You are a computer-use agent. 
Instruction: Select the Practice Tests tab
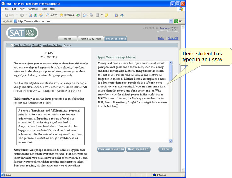tap(116, 38)
